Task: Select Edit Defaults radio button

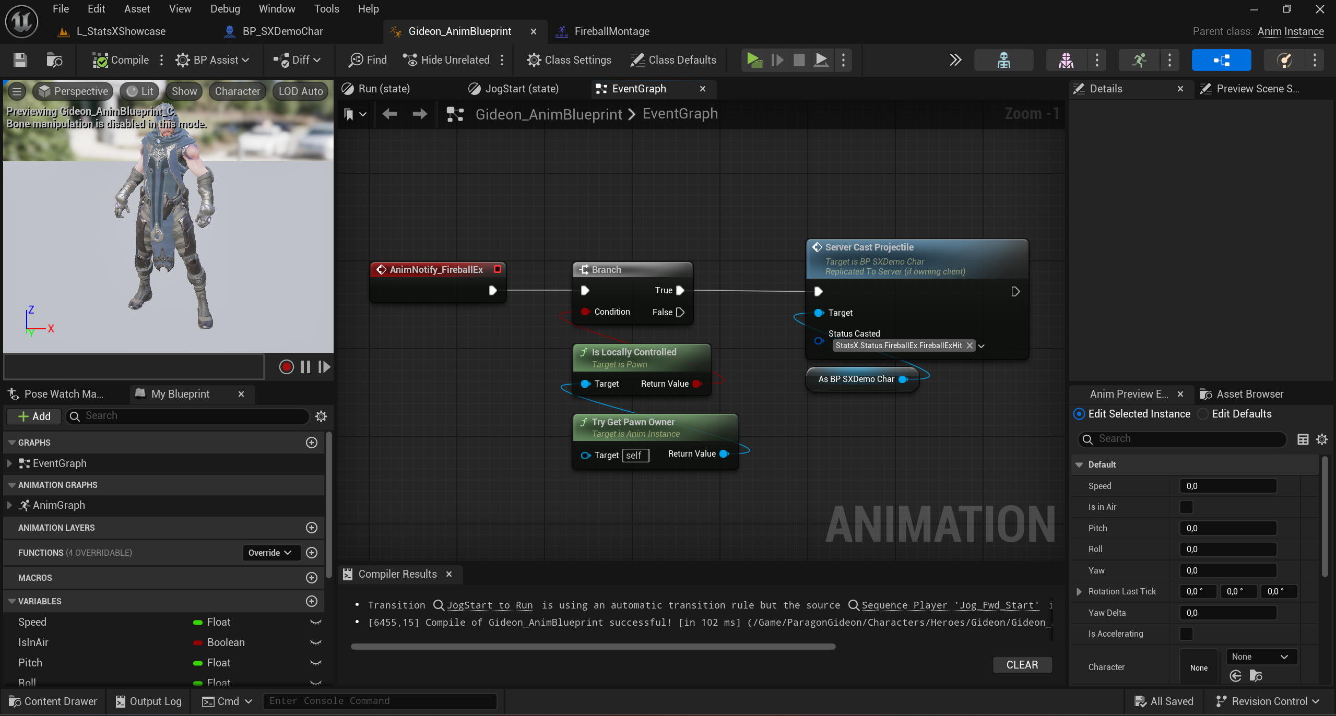Action: (1203, 414)
